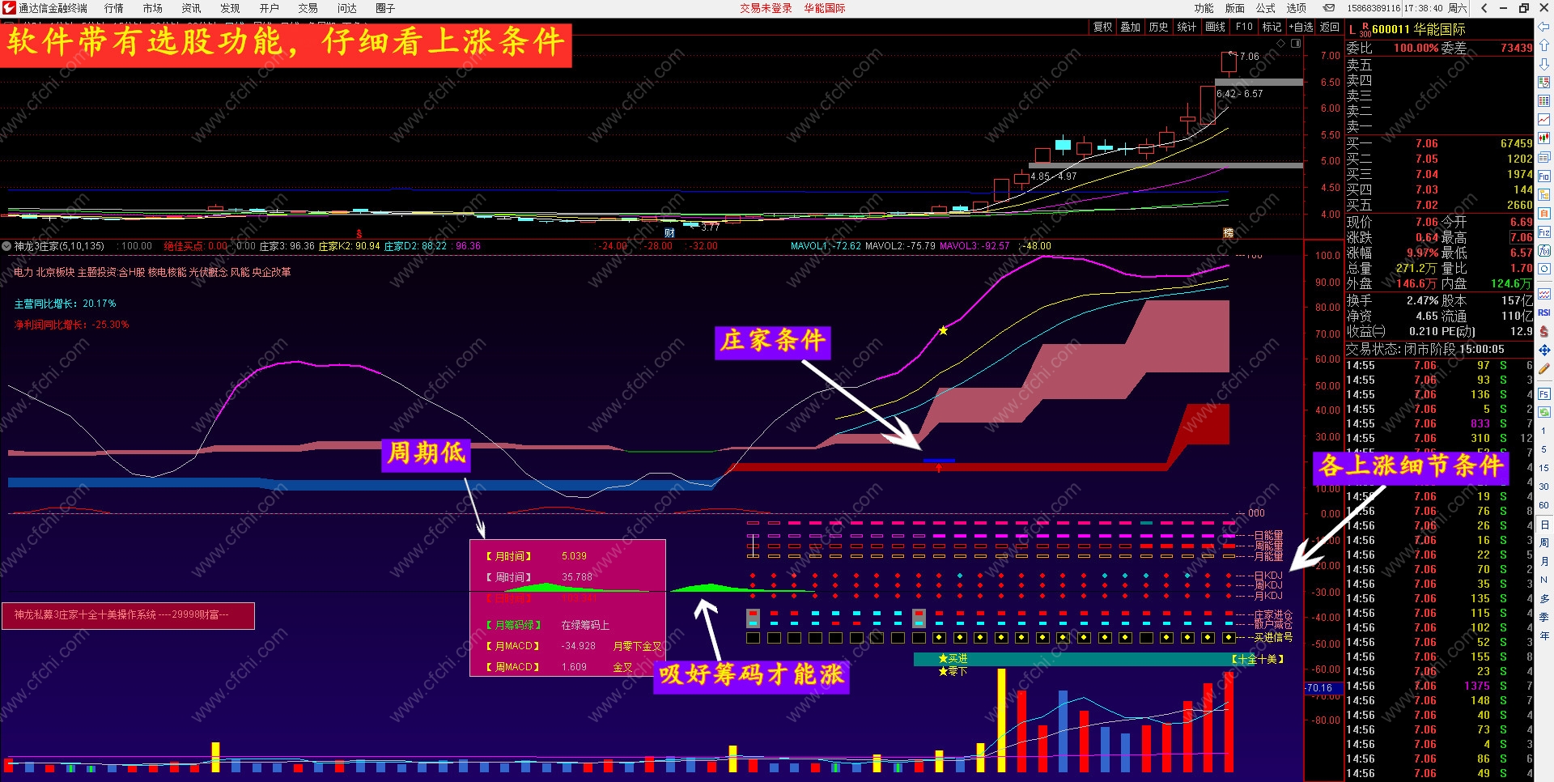Open the 发现 menu
1554x782 pixels.
point(231,8)
